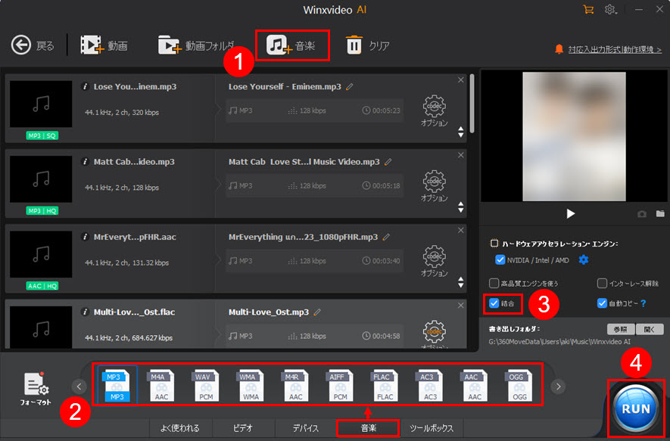
Task: Open フォーマット format settings icon
Action: coord(36,389)
